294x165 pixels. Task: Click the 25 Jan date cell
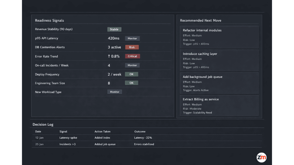[x=39, y=144]
